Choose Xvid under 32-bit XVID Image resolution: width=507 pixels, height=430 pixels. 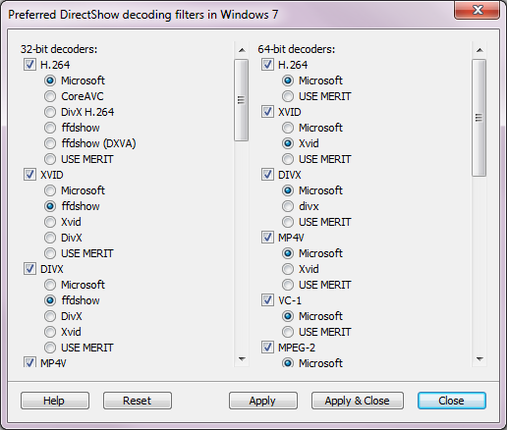click(x=50, y=222)
